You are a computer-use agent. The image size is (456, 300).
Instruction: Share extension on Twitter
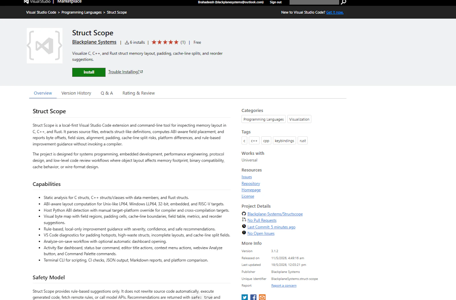click(x=245, y=297)
